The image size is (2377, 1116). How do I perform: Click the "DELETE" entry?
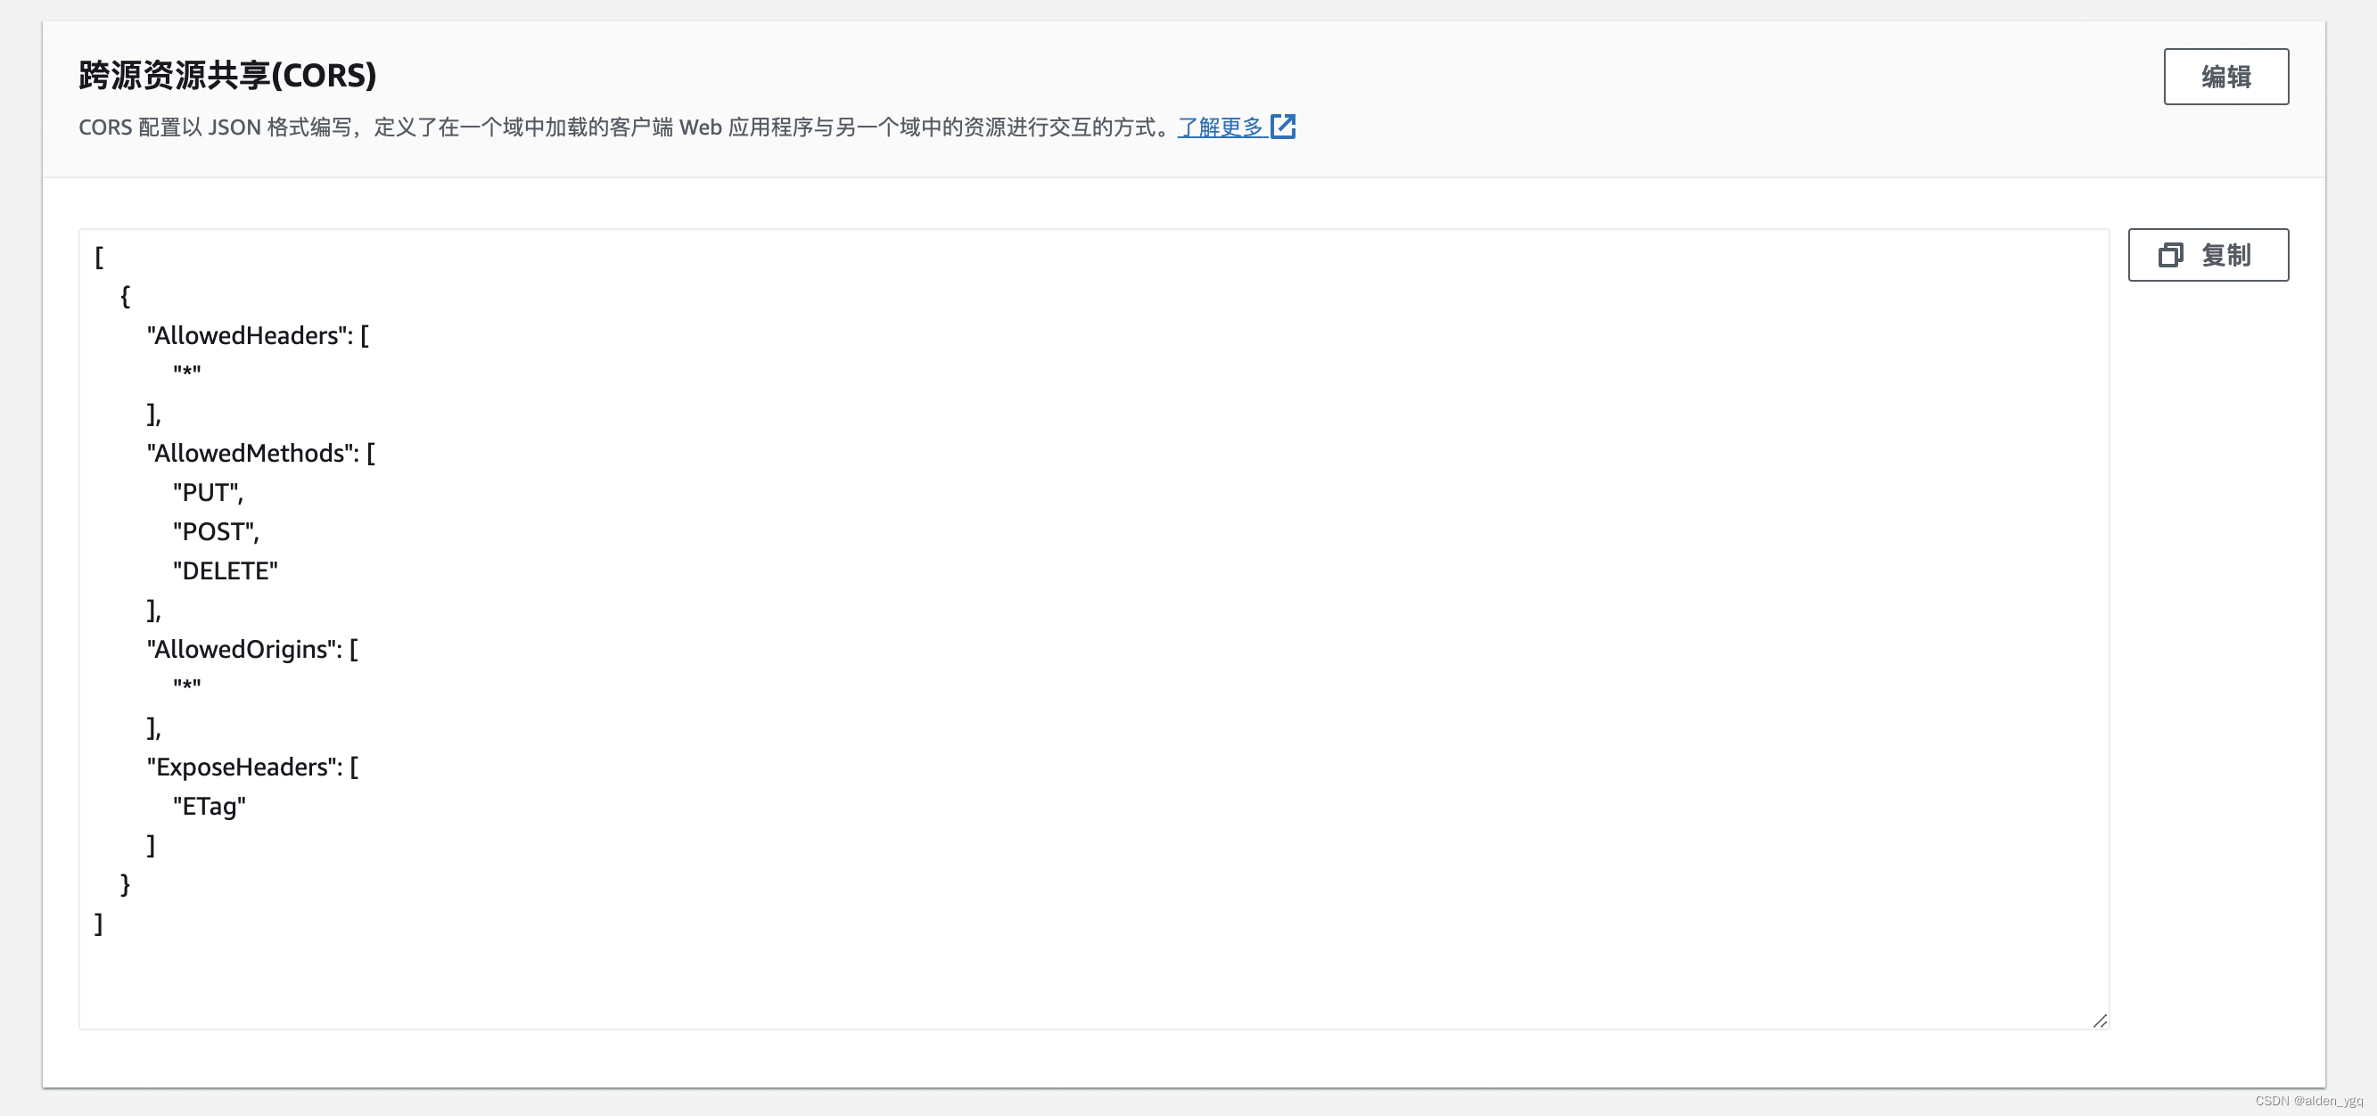tap(226, 570)
